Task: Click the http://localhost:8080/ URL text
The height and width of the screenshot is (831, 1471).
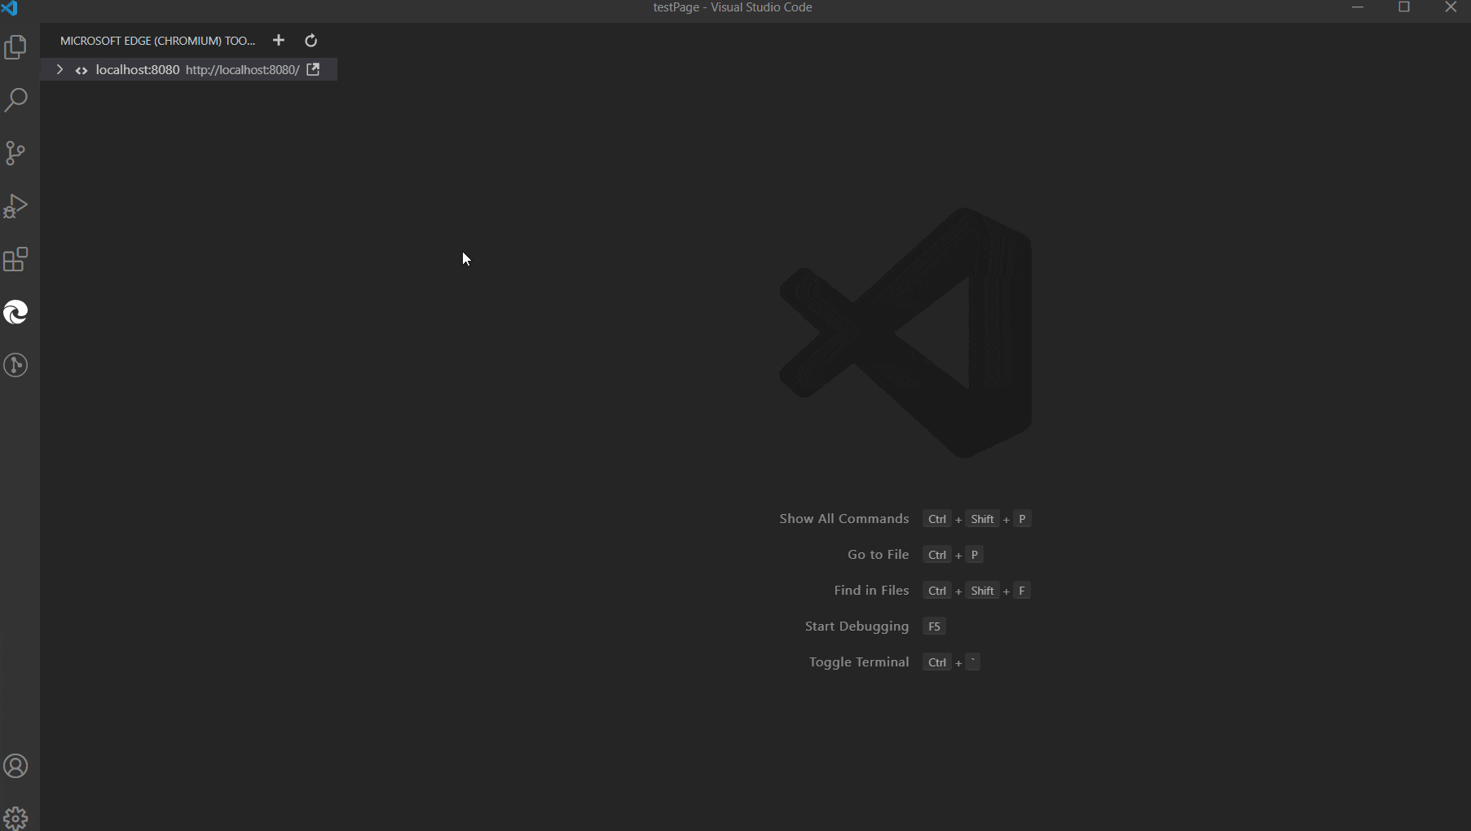Action: pyautogui.click(x=242, y=70)
